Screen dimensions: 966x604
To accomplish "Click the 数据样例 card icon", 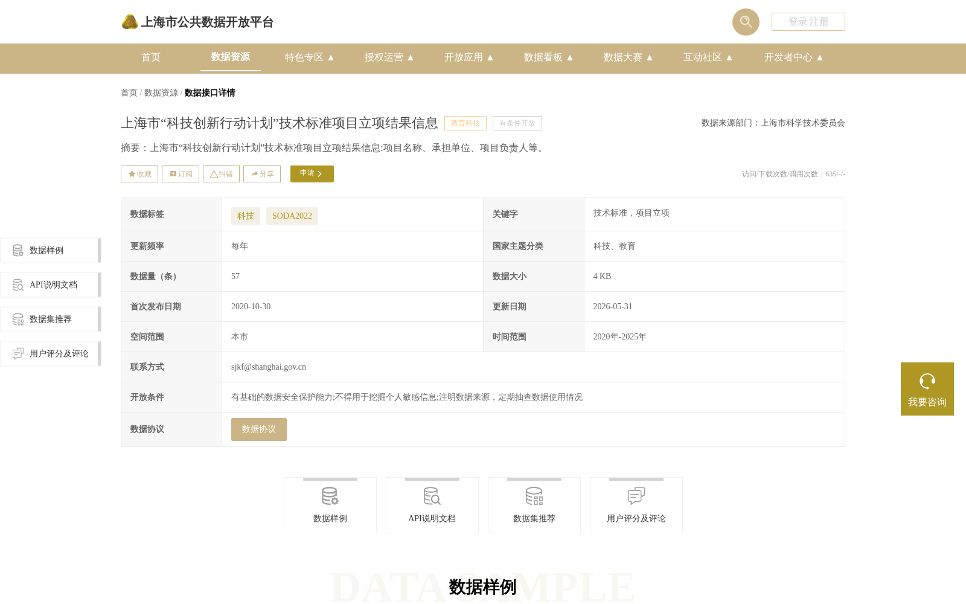I will (x=330, y=496).
